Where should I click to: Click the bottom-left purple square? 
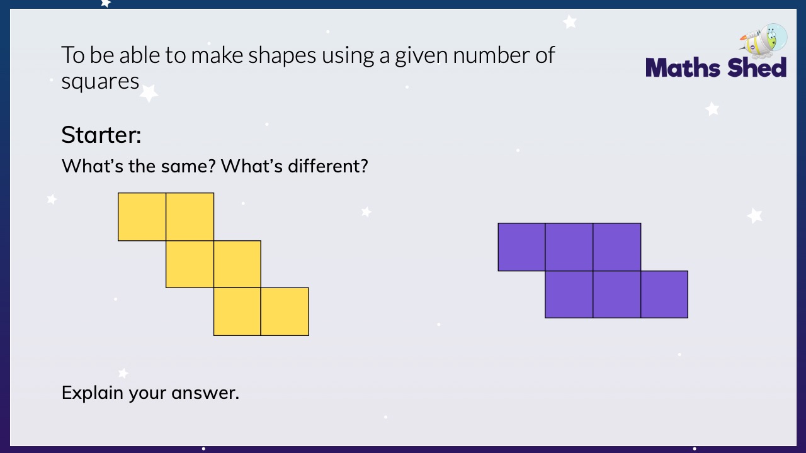point(569,294)
